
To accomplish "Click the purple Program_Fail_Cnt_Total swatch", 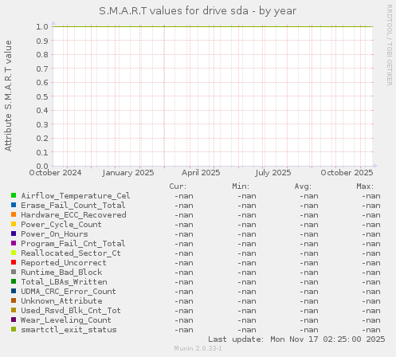I will click(14, 243).
